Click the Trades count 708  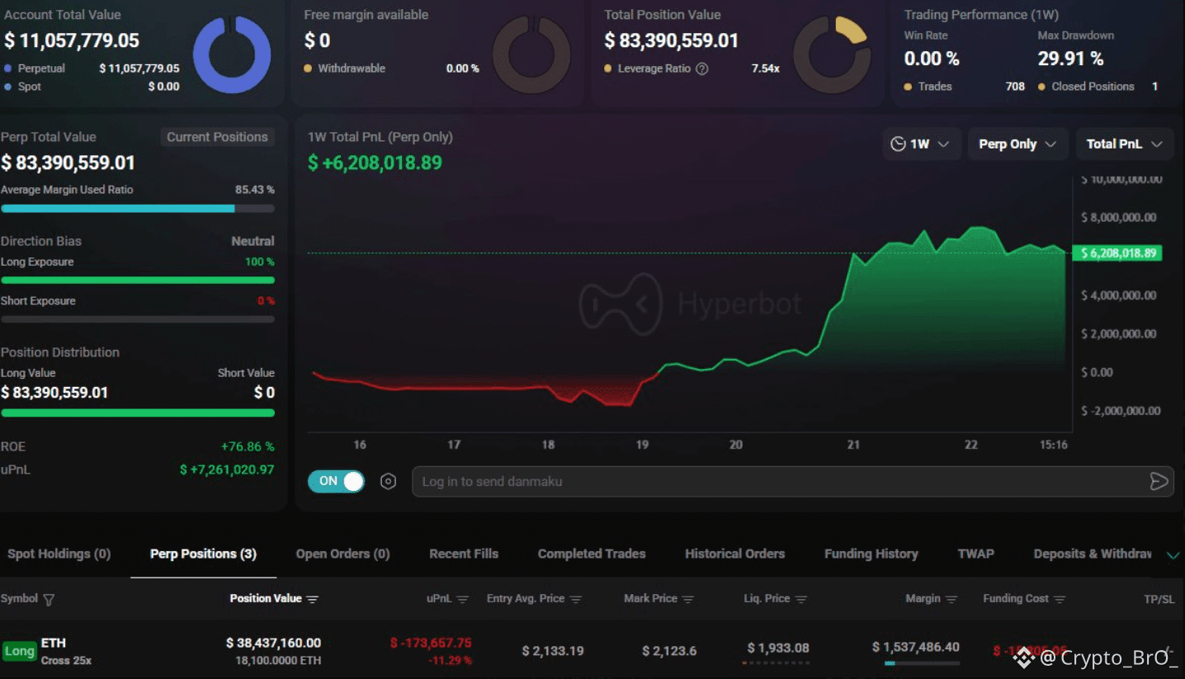[x=1015, y=86]
